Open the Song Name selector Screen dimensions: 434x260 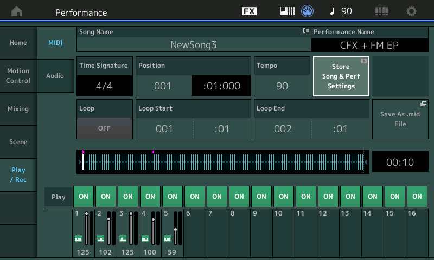click(x=194, y=45)
